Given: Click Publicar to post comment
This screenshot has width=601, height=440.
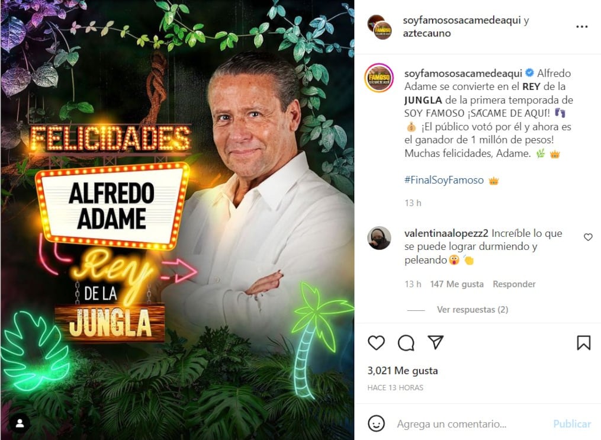Looking at the screenshot, I should point(572,423).
